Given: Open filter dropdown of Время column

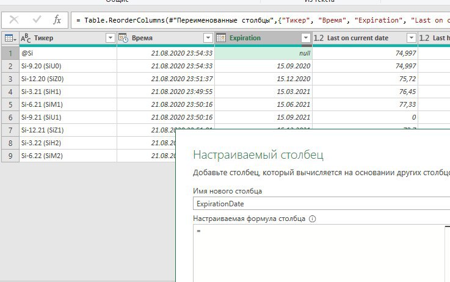Looking at the screenshot, I should [208, 38].
